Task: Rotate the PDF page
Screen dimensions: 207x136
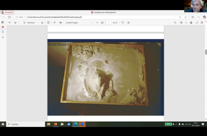Action: 122,22
